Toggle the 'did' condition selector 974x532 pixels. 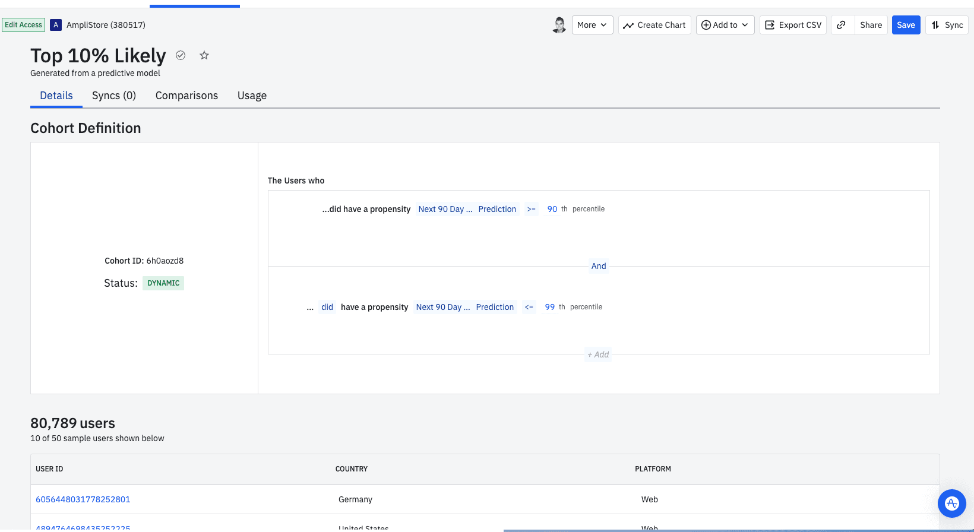pos(327,307)
